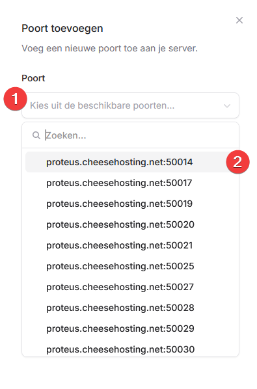Click the red step 1 marker badge
Viewport: 257px width, 389px height.
coord(15,99)
